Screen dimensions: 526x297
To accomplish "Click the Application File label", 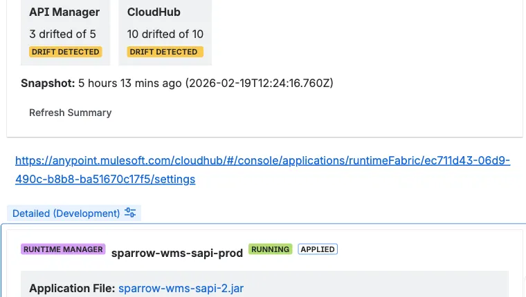I will point(72,288).
